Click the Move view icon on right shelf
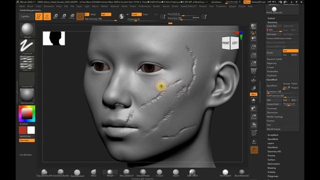Viewport: 320px width, 180px height. pos(253,109)
